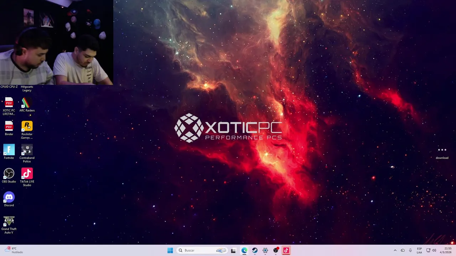Viewport: 456px width, 256px height.
Task: Select the download item on desktop
Action: 442,153
